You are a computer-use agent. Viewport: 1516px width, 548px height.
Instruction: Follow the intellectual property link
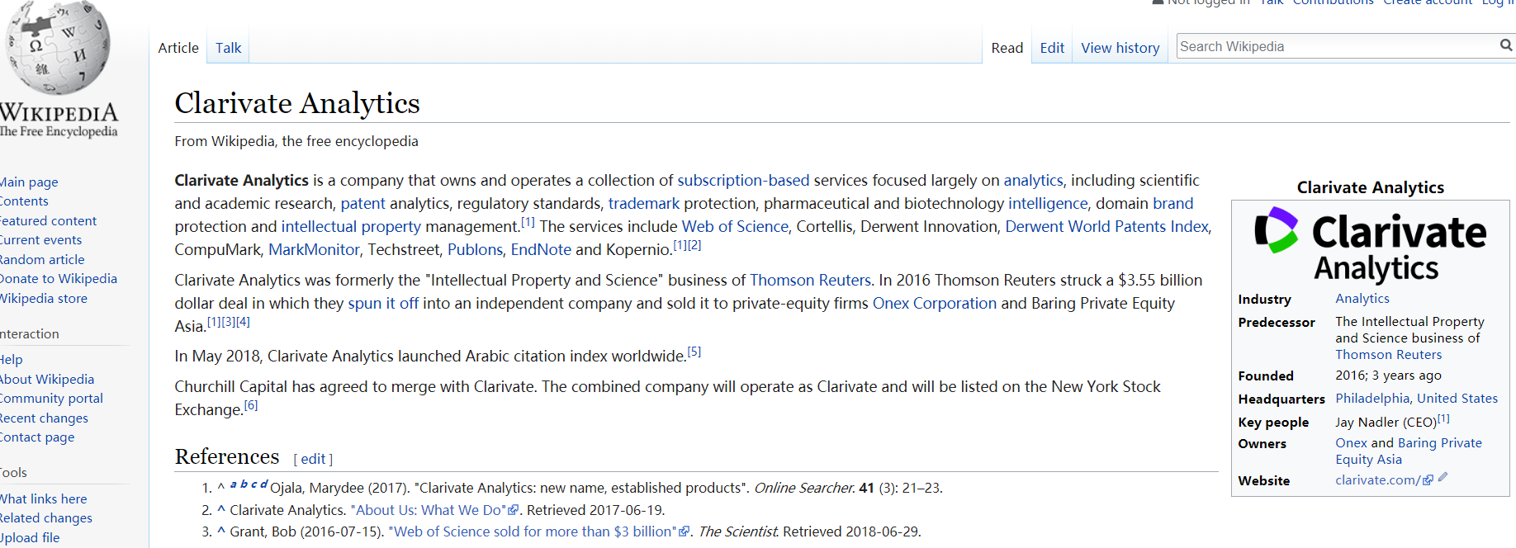(351, 227)
